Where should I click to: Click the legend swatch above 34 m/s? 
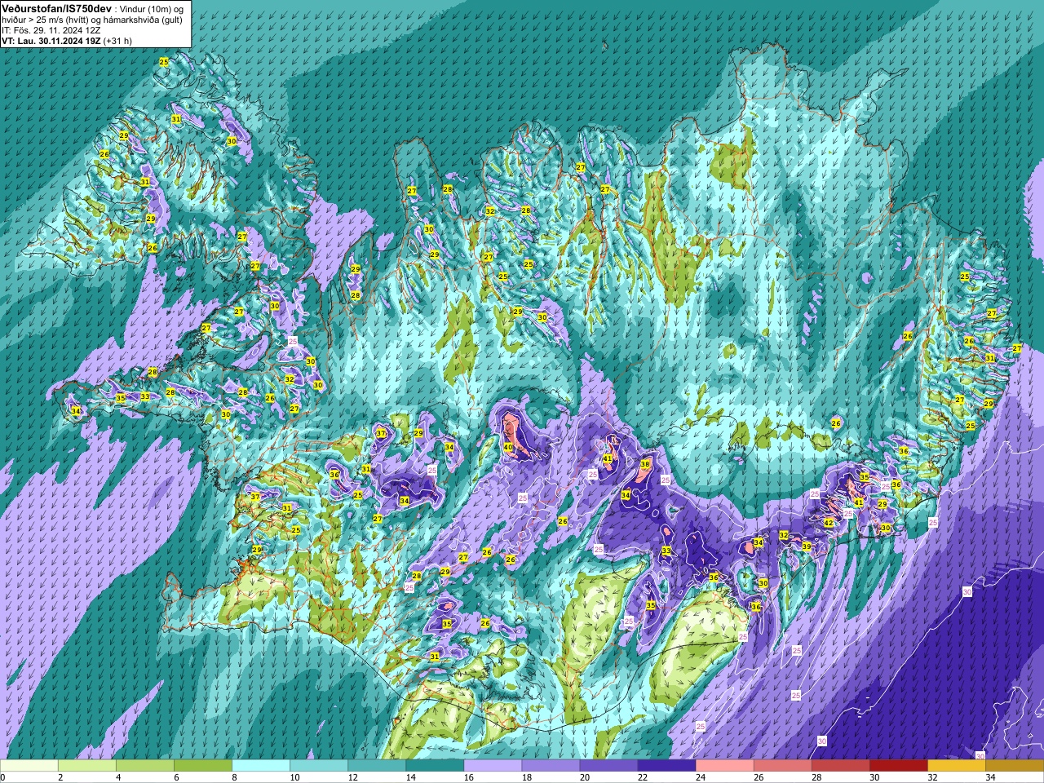click(x=1015, y=766)
